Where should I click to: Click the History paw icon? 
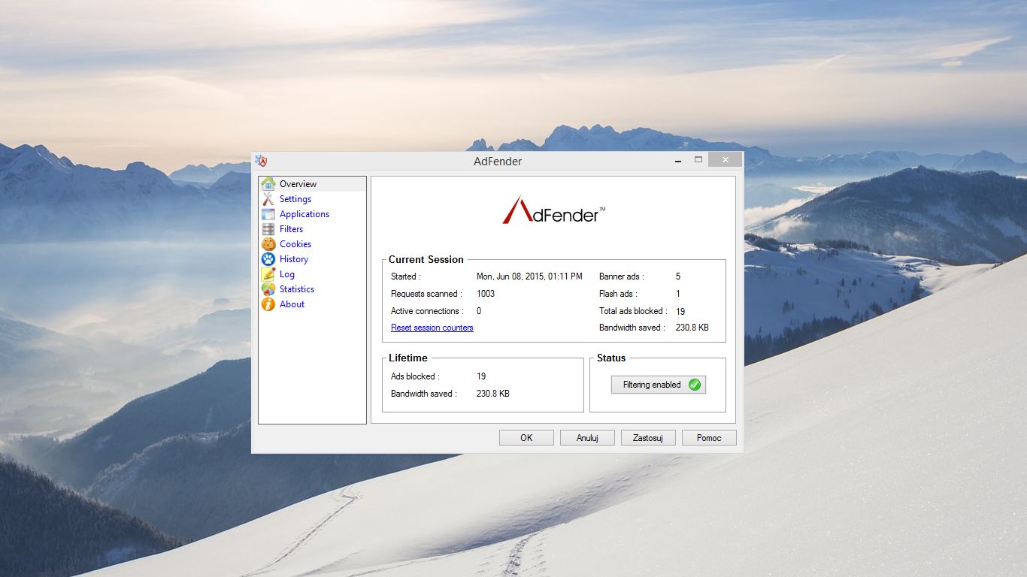click(268, 259)
